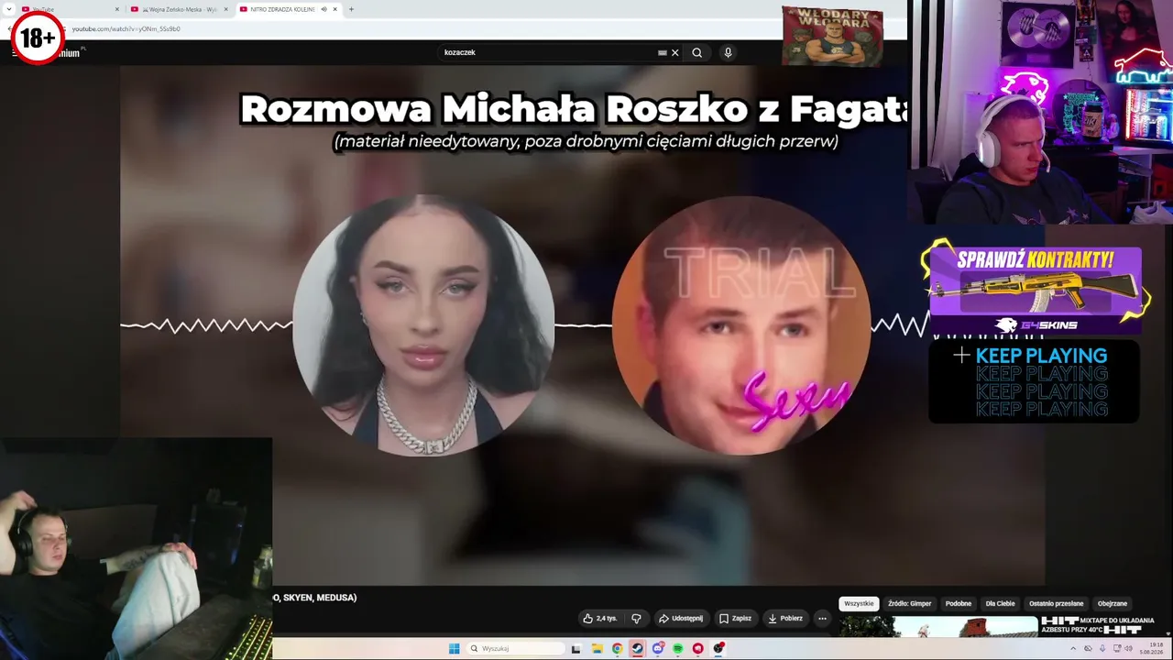Screen dimensions: 1173x660
Task: Switch to the first YouTube tab
Action: point(70,9)
